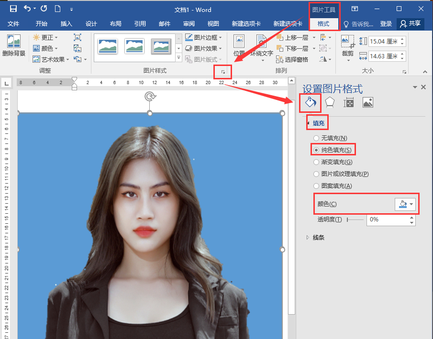Image resolution: width=433 pixels, height=339 pixels.
Task: Click the Compress Pictures icon
Action: [x=78, y=37]
